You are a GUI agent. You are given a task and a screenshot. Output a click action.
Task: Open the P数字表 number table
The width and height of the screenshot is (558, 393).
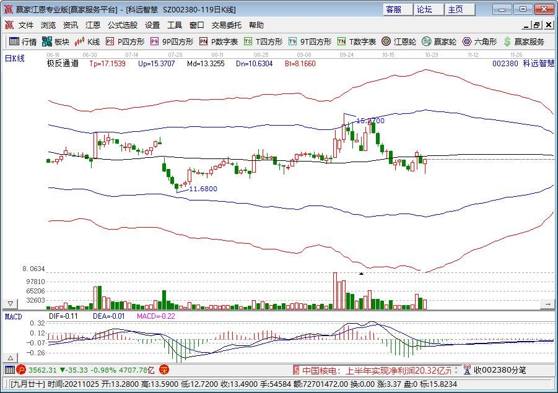click(x=219, y=41)
